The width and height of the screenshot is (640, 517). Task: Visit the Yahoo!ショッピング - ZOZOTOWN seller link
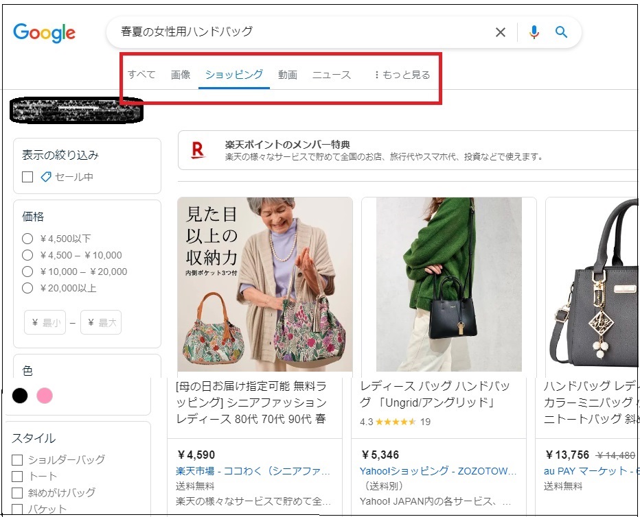point(438,471)
